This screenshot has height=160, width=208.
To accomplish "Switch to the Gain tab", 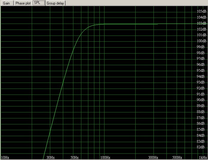I will [7, 3].
